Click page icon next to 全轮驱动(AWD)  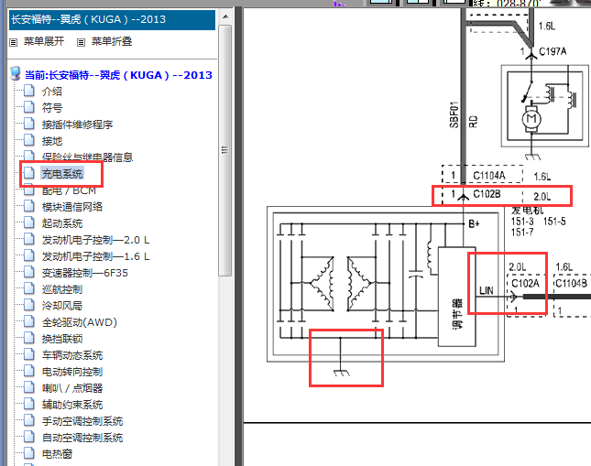click(x=29, y=321)
